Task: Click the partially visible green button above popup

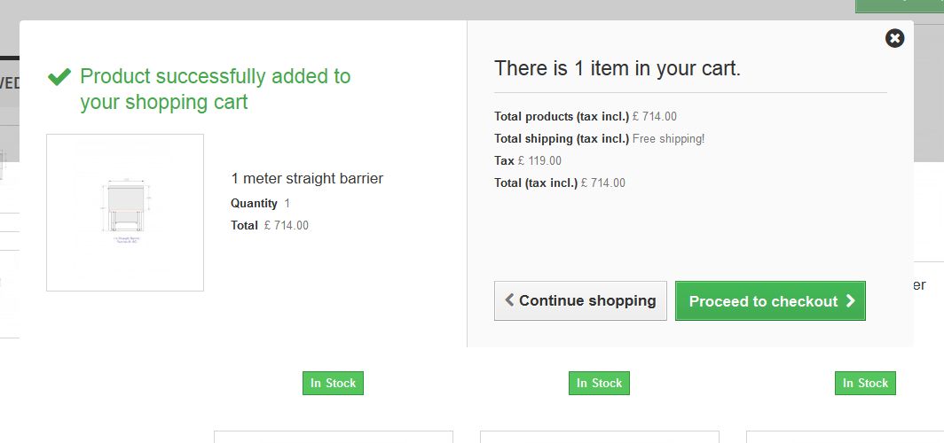Action: coord(900,6)
